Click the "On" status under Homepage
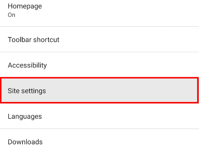This screenshot has width=199, height=147. [x=12, y=15]
